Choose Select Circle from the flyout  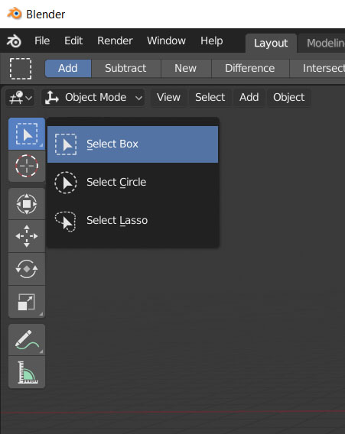pyautogui.click(x=133, y=183)
